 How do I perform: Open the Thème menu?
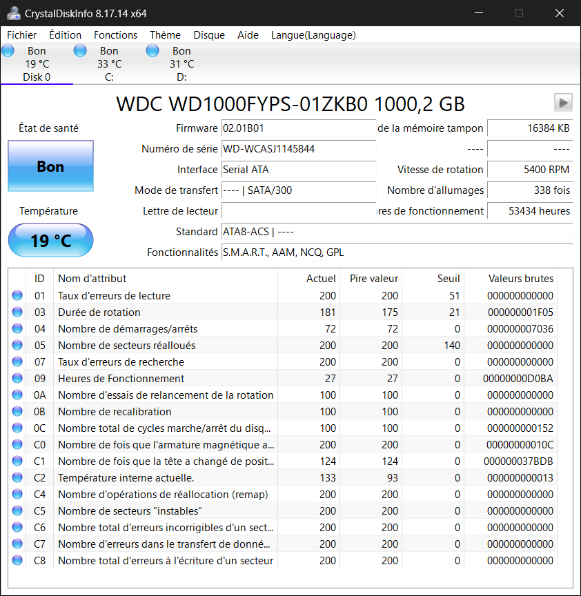coord(165,35)
